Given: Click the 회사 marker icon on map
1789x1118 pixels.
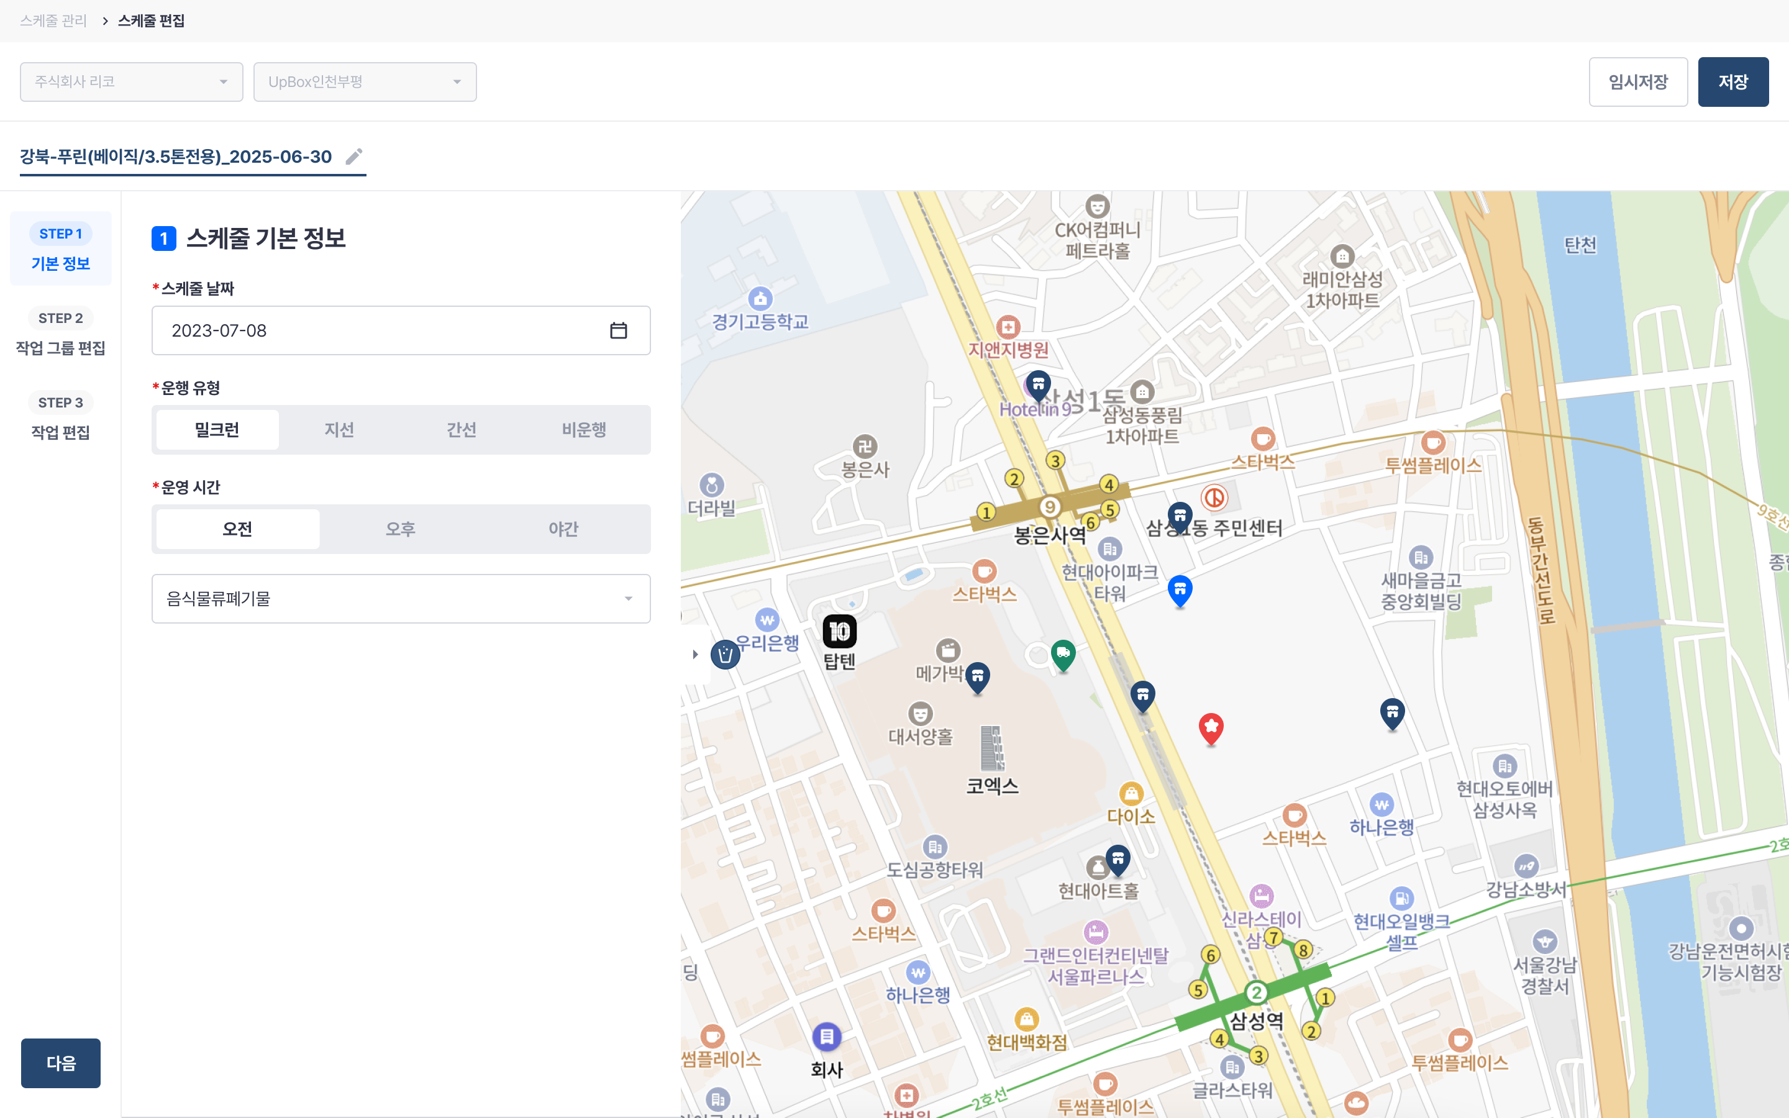Looking at the screenshot, I should pyautogui.click(x=827, y=1037).
